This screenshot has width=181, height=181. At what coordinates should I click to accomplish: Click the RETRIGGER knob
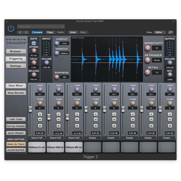point(148,60)
